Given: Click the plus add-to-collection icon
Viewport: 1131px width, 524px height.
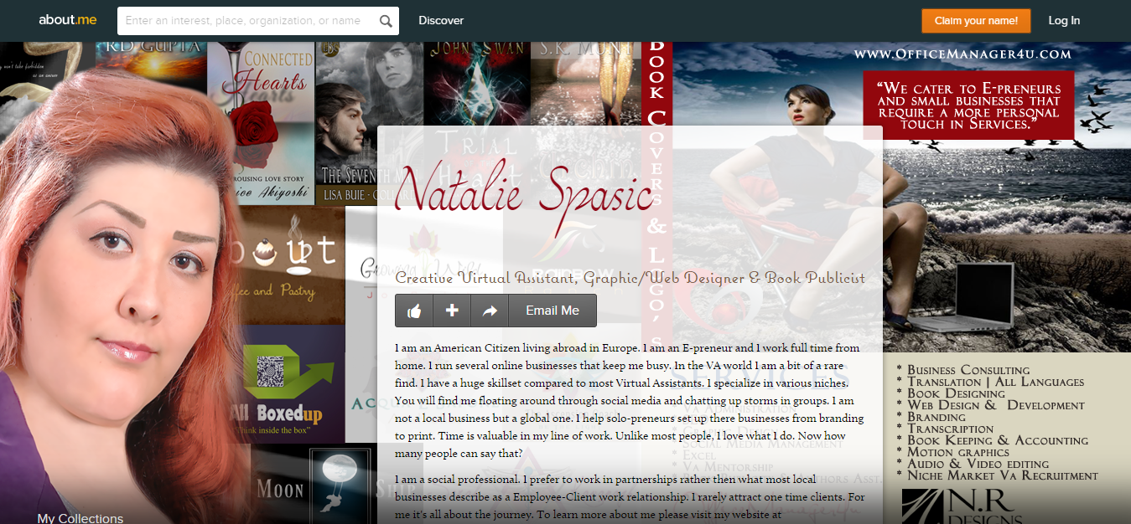Looking at the screenshot, I should click(452, 311).
